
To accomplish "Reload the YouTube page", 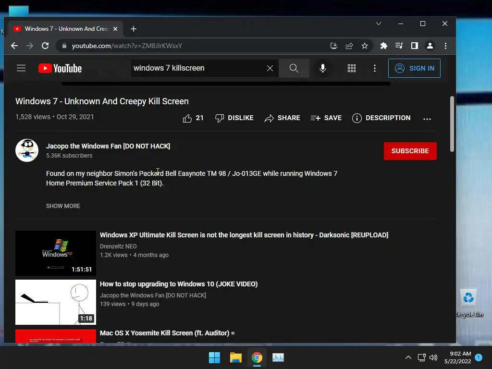I will pyautogui.click(x=45, y=46).
